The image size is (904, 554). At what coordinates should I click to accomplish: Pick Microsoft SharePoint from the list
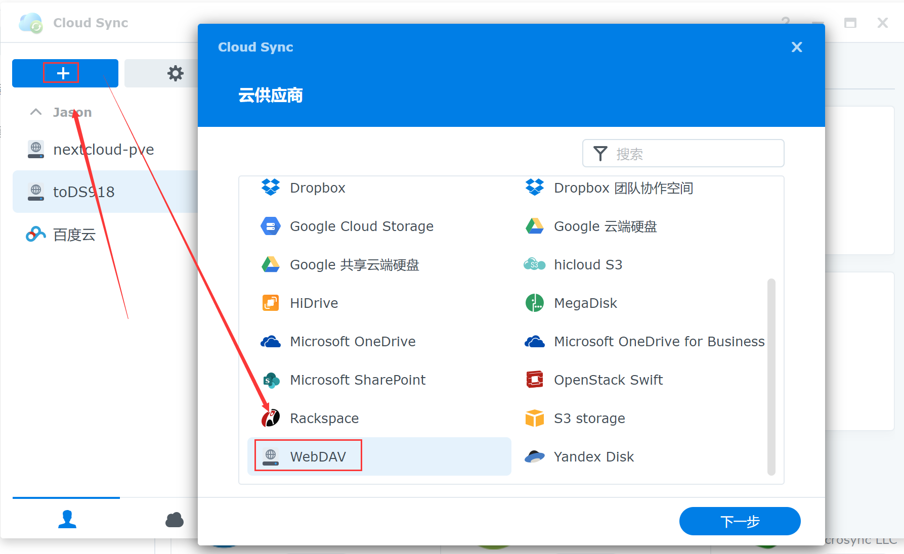[357, 380]
